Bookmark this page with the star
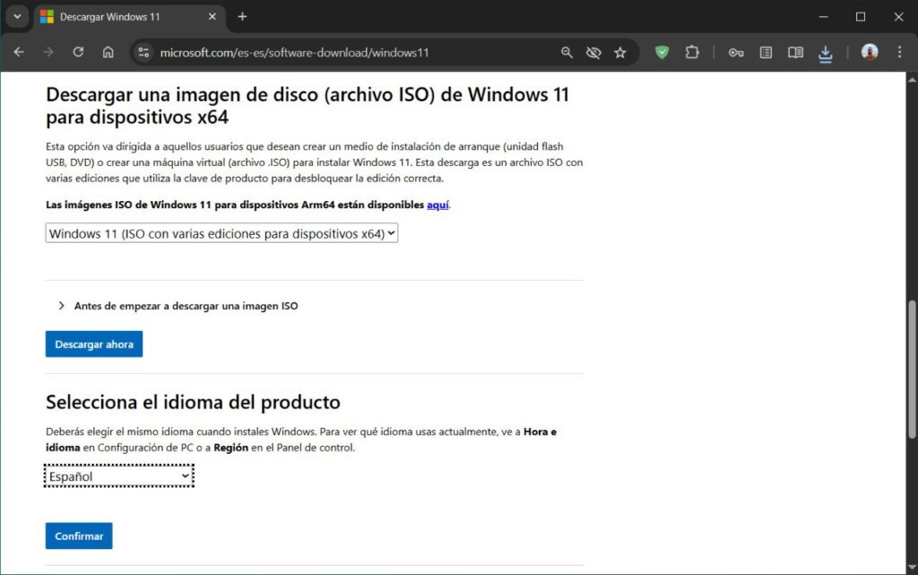The height and width of the screenshot is (575, 918). [620, 52]
